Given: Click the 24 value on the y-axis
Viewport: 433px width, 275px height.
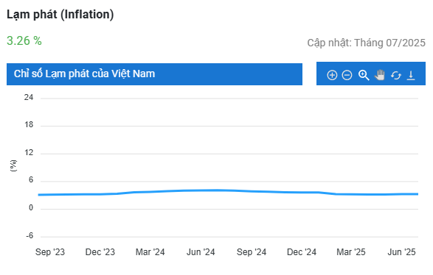Looking at the screenshot, I should (x=29, y=97).
